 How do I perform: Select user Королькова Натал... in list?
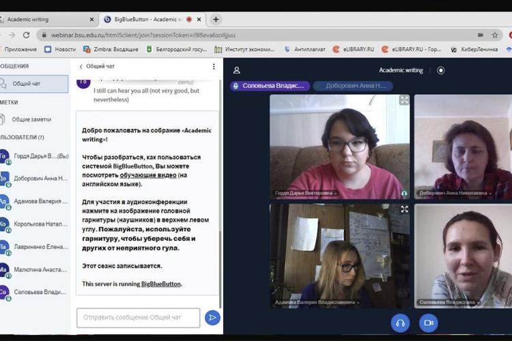34,224
